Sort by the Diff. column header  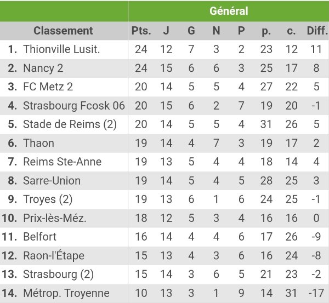coord(317,31)
